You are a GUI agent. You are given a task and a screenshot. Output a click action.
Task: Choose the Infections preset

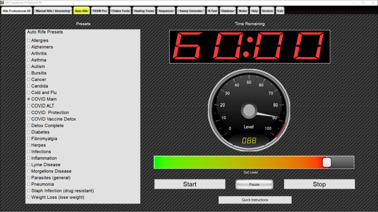(39, 151)
